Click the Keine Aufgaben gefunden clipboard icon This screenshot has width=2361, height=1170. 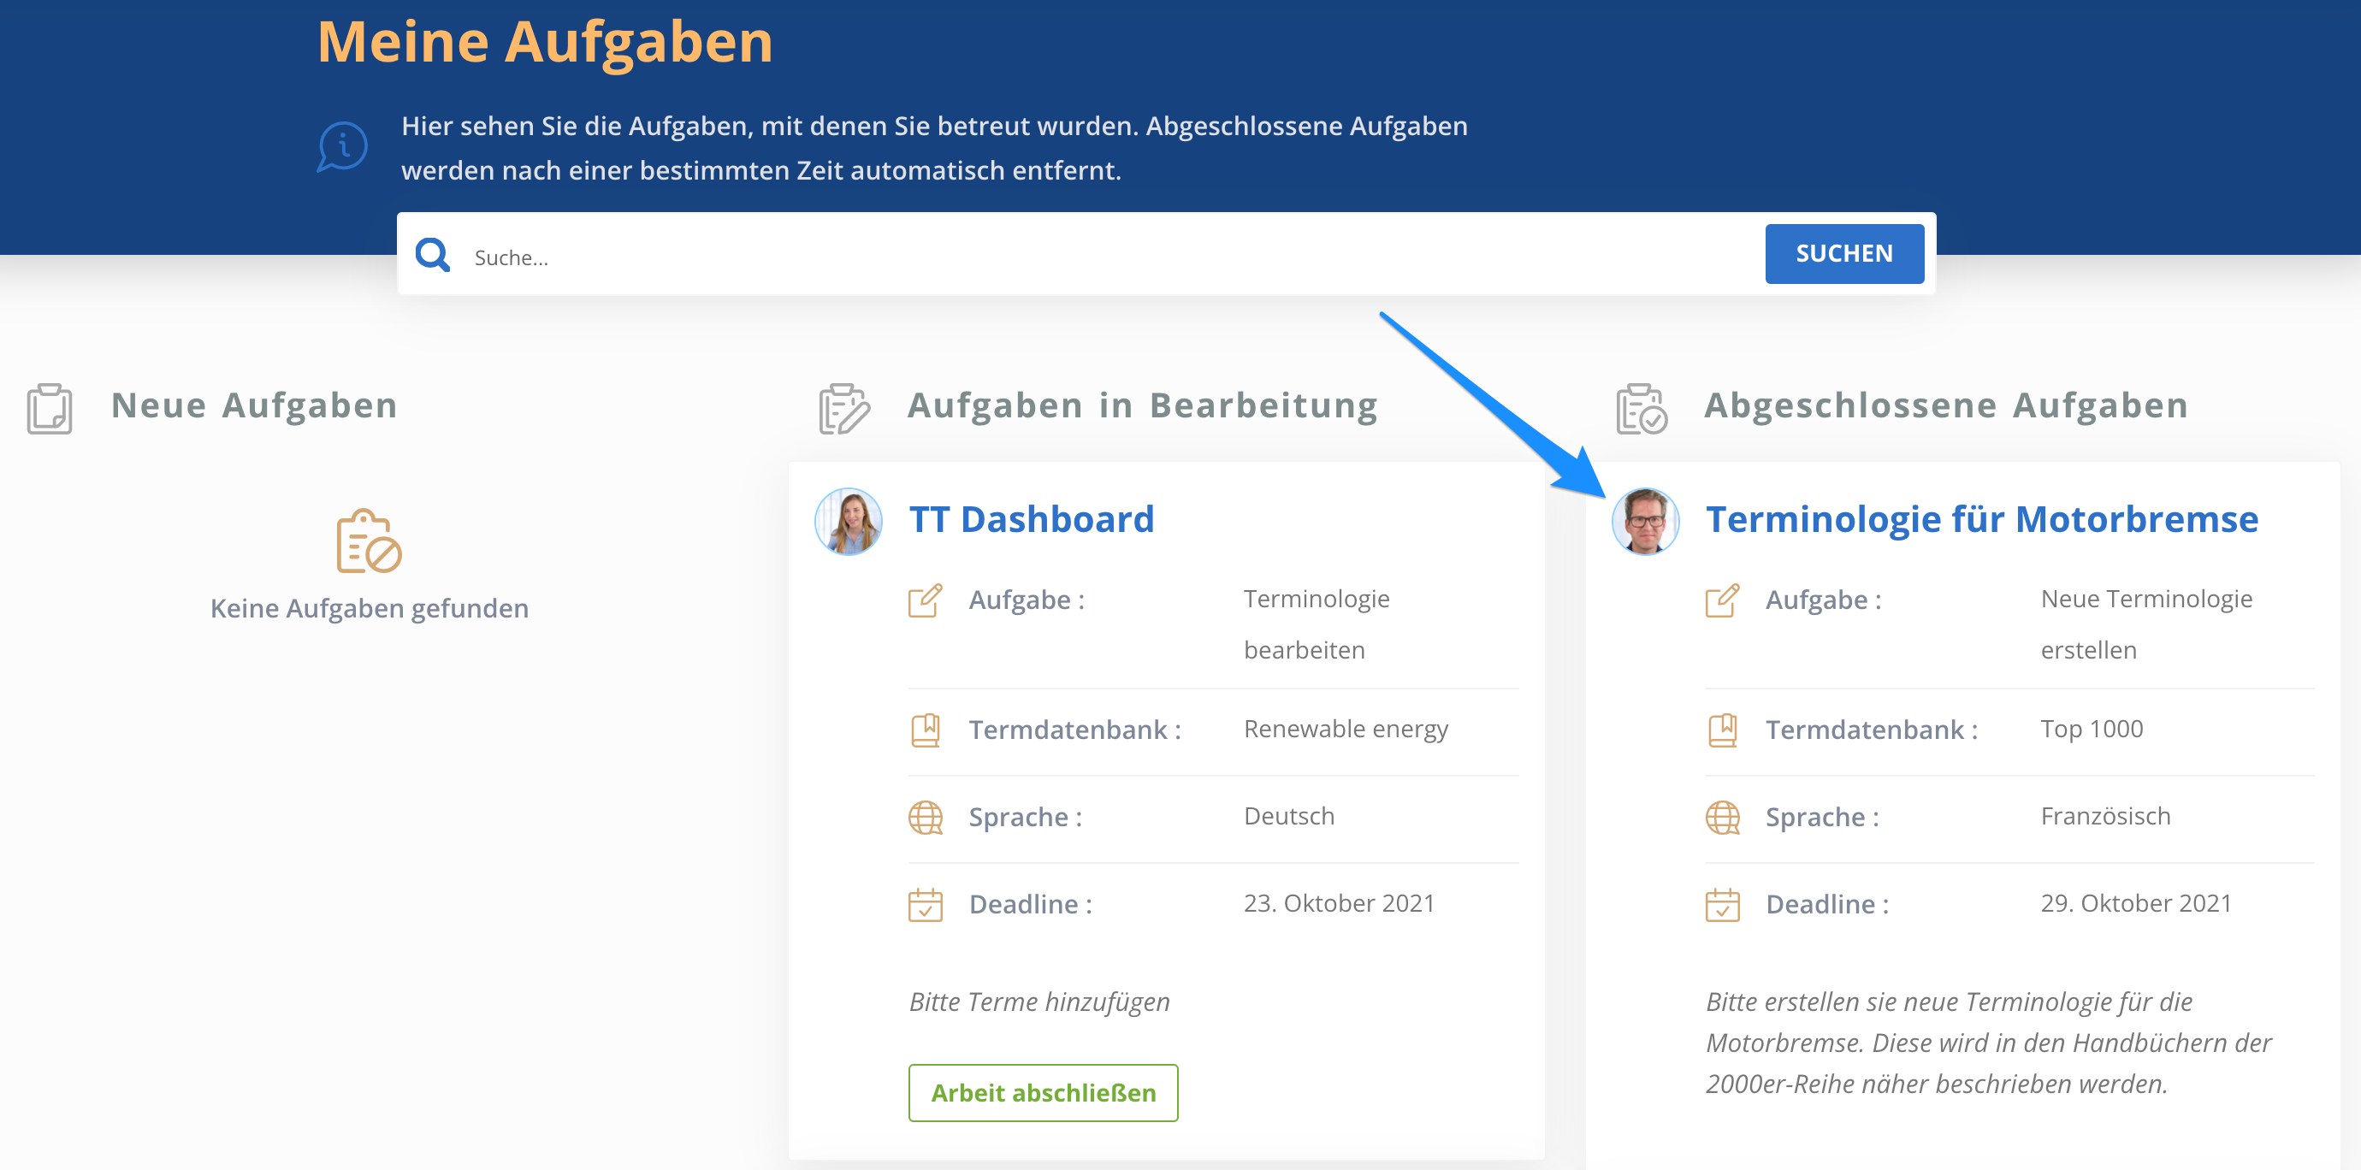click(x=369, y=541)
